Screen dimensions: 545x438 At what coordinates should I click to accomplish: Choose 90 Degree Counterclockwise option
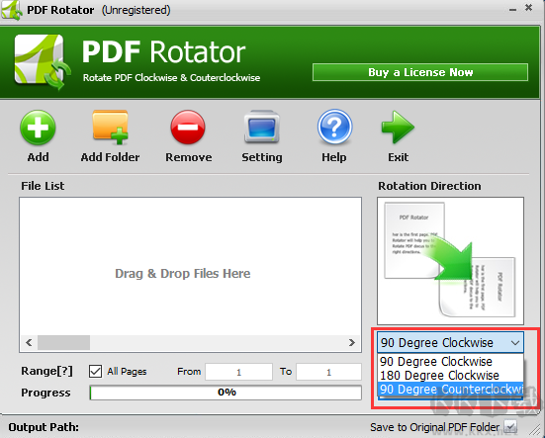coord(450,389)
